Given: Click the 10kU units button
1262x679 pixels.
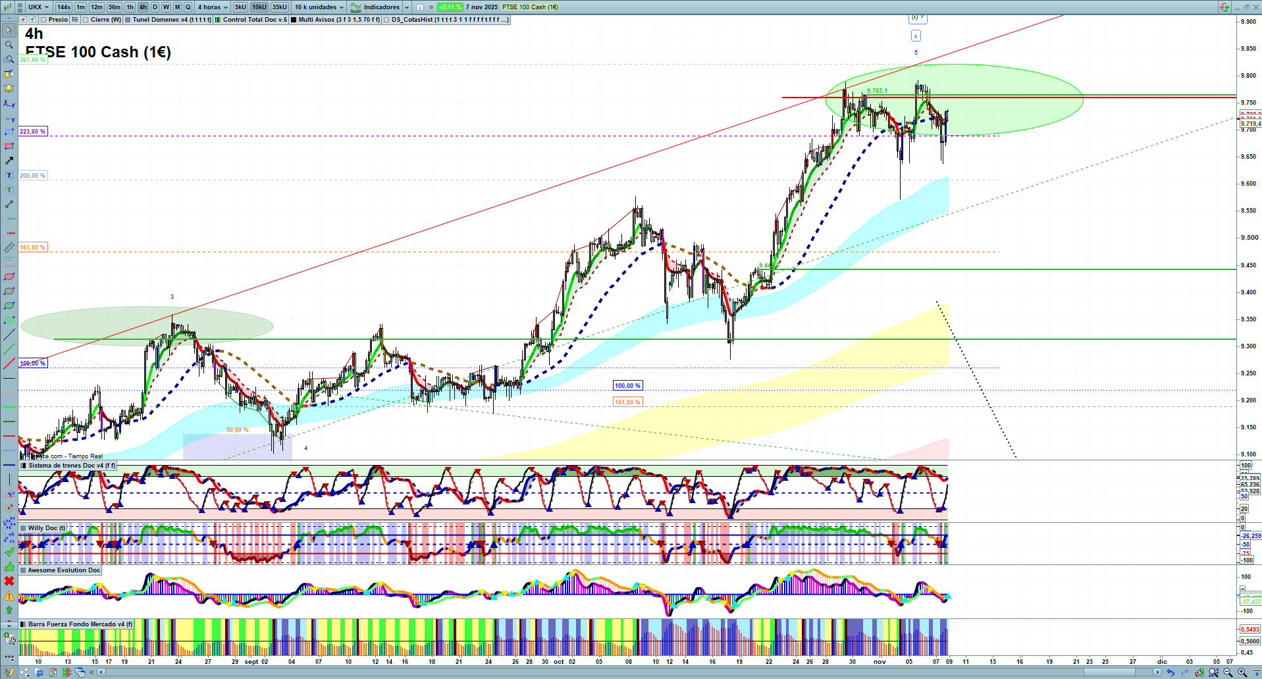Looking at the screenshot, I should (x=259, y=7).
